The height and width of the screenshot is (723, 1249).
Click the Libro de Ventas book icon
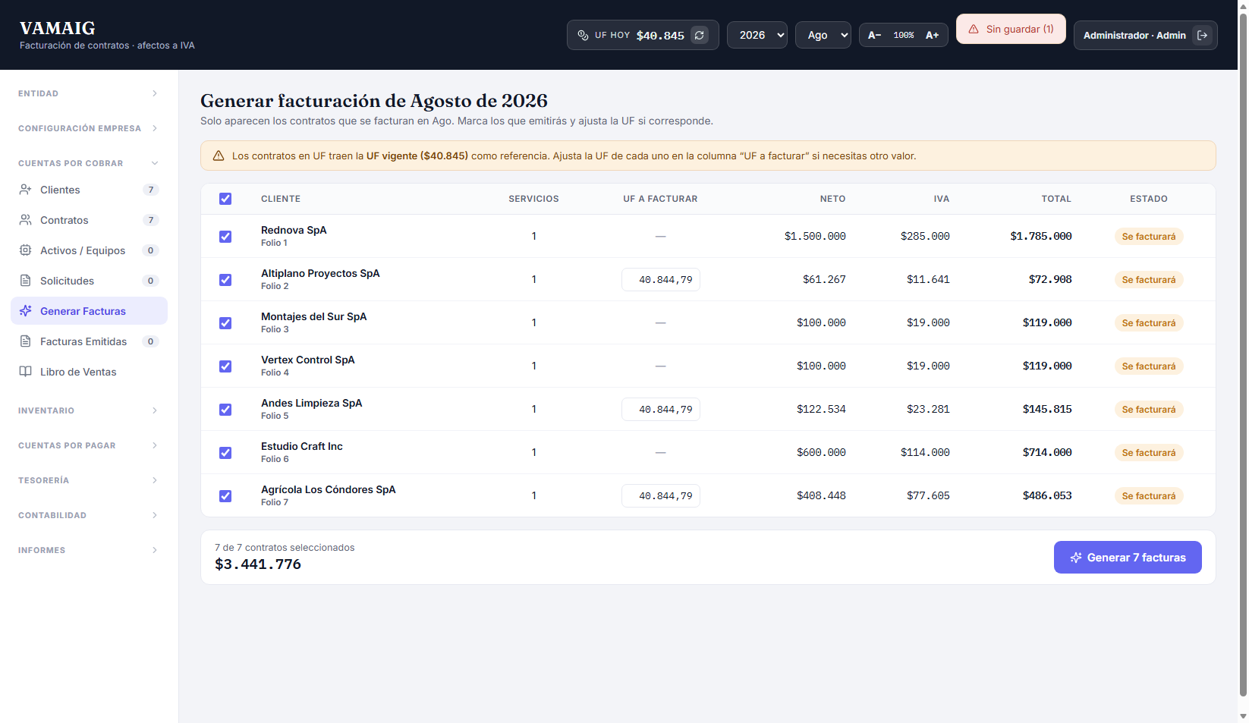(x=25, y=372)
